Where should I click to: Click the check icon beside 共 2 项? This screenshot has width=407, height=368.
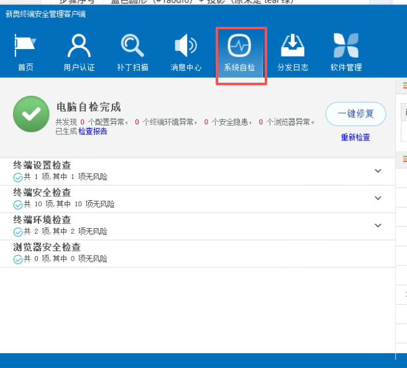tap(18, 232)
